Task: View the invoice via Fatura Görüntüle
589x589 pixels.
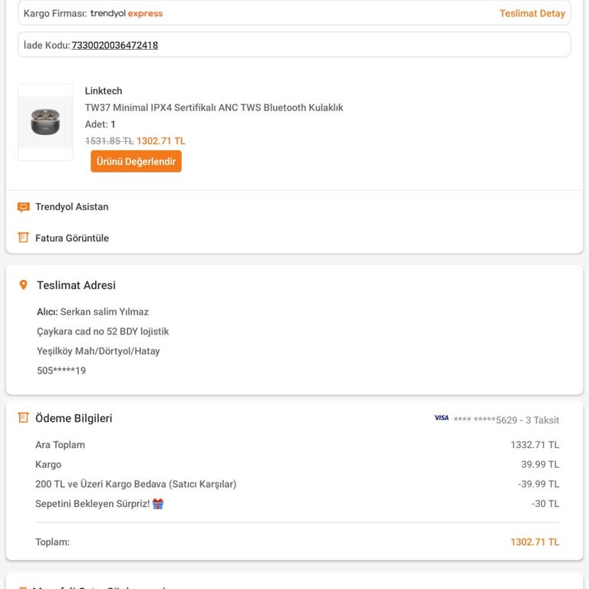Action: point(71,239)
